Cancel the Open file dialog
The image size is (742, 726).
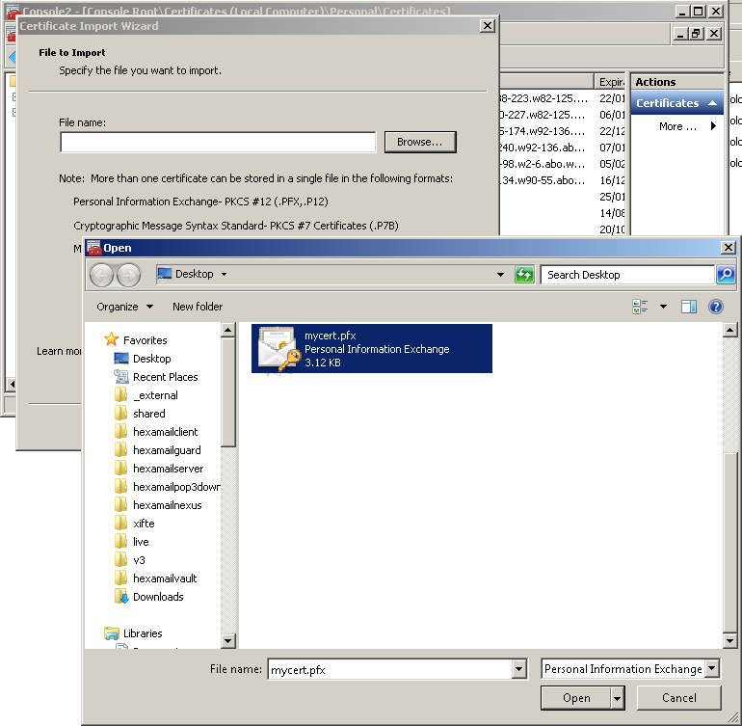[679, 698]
